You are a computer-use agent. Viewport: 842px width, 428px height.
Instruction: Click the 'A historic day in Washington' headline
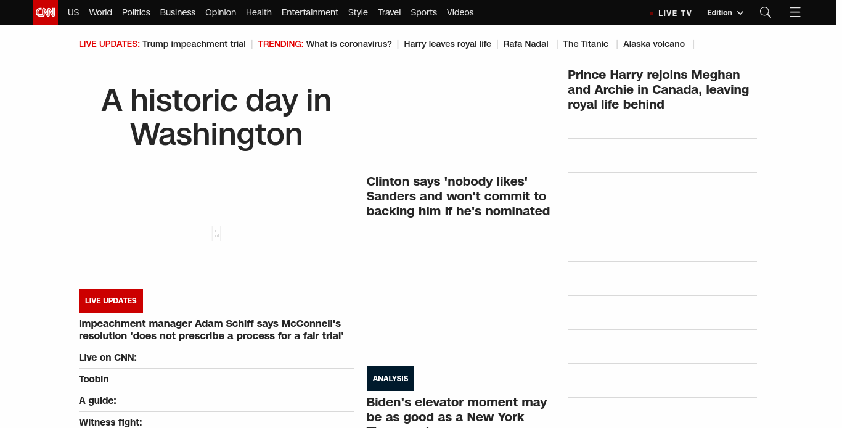pyautogui.click(x=216, y=117)
